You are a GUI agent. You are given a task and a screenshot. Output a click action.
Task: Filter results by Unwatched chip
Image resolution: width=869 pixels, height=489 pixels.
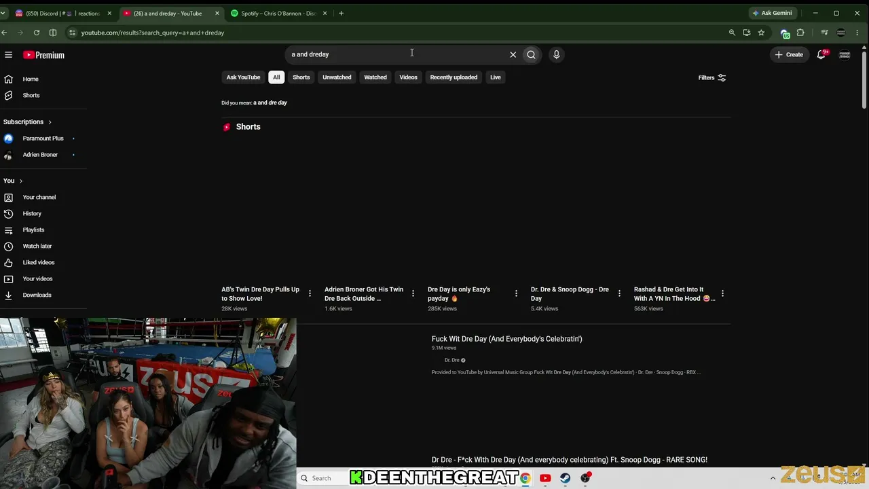tap(337, 77)
